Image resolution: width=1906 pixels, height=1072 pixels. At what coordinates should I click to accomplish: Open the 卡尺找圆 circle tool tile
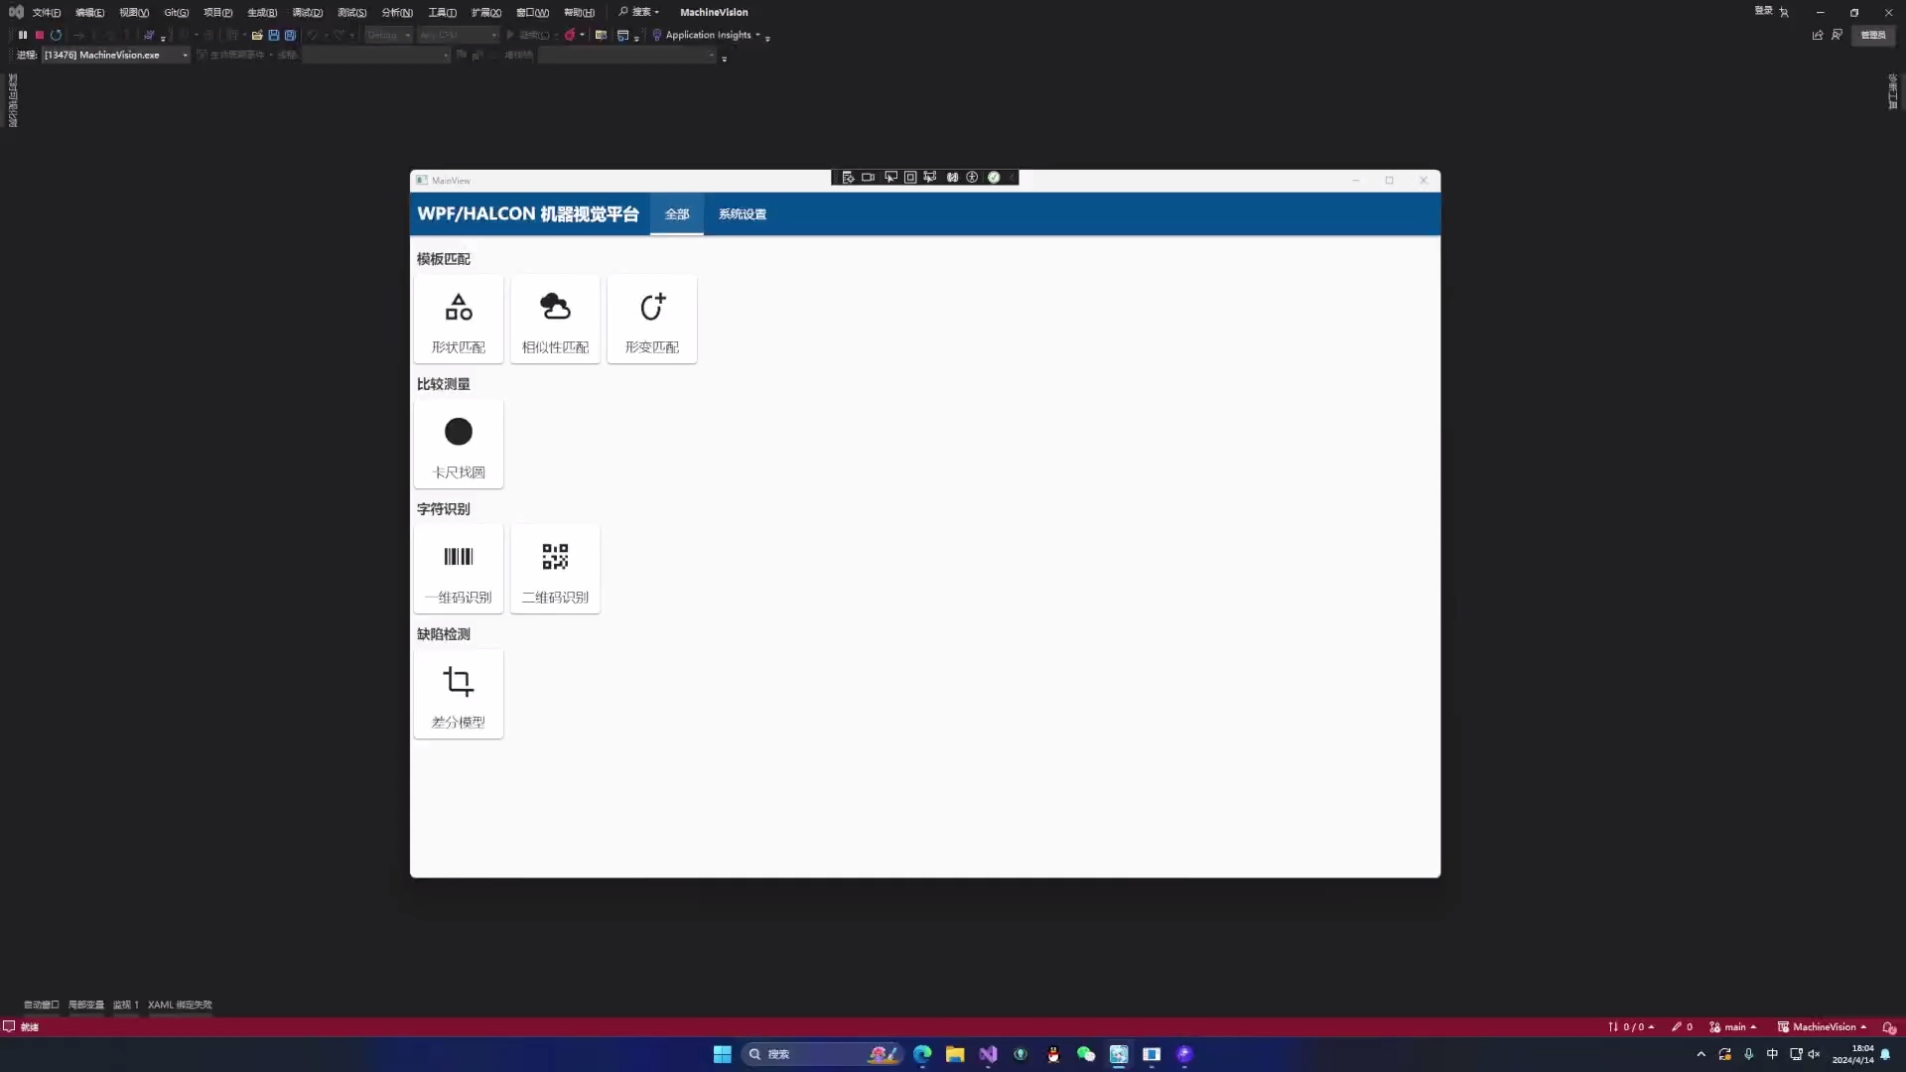458,445
